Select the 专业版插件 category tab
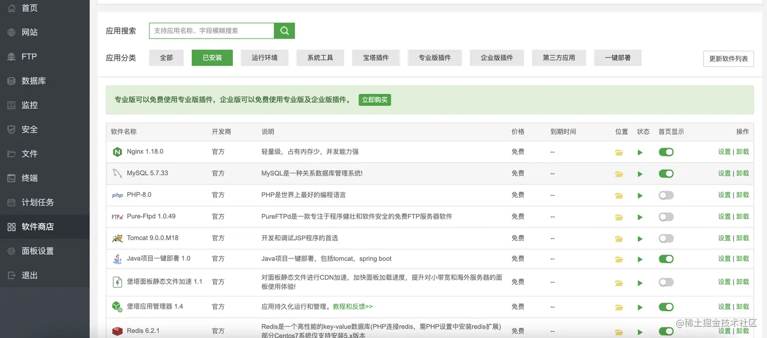Image resolution: width=767 pixels, height=338 pixels. [x=435, y=58]
